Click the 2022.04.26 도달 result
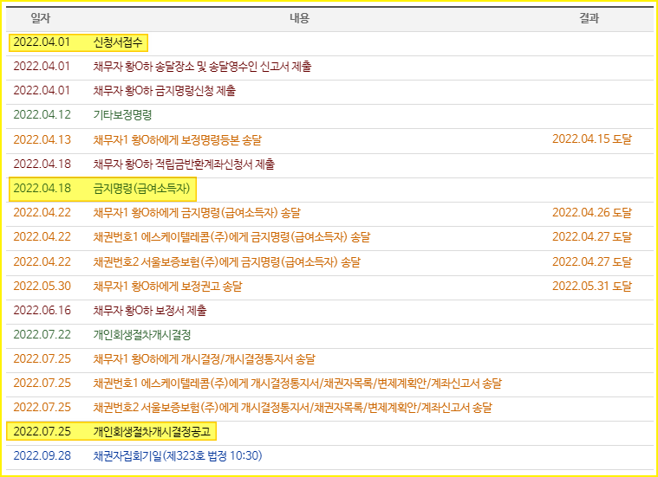The image size is (658, 477). point(592,212)
